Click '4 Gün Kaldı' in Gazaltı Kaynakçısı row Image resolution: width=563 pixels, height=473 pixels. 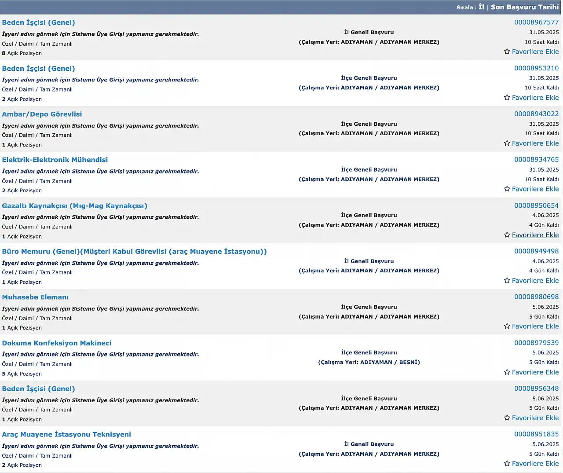[544, 225]
